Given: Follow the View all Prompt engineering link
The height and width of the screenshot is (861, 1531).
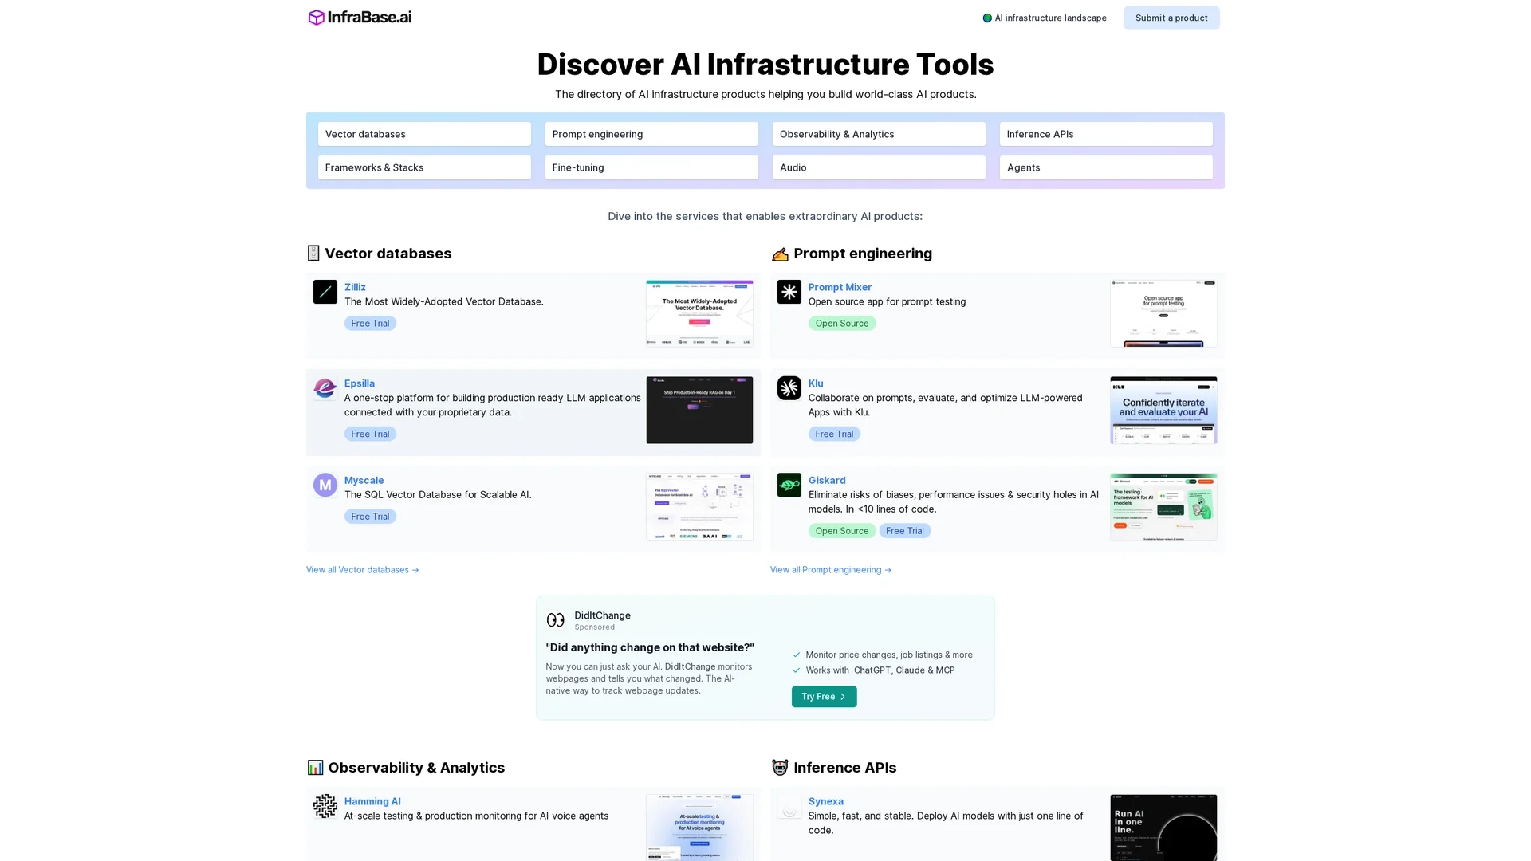Looking at the screenshot, I should [831, 570].
